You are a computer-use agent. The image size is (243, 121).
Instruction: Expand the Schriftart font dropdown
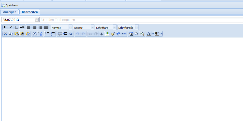114,27
